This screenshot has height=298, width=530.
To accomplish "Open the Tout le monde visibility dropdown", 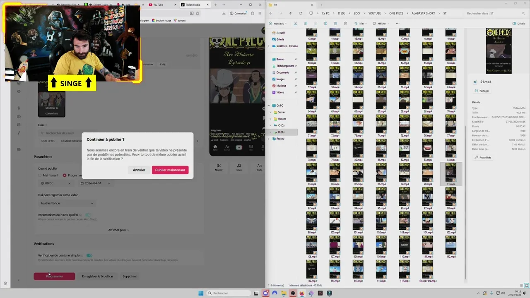I will 67,203.
